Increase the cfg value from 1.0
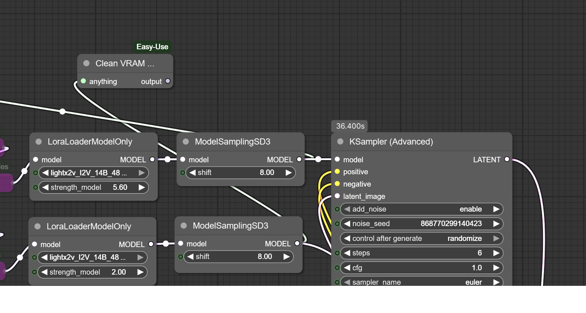The height and width of the screenshot is (313, 586). coord(496,268)
